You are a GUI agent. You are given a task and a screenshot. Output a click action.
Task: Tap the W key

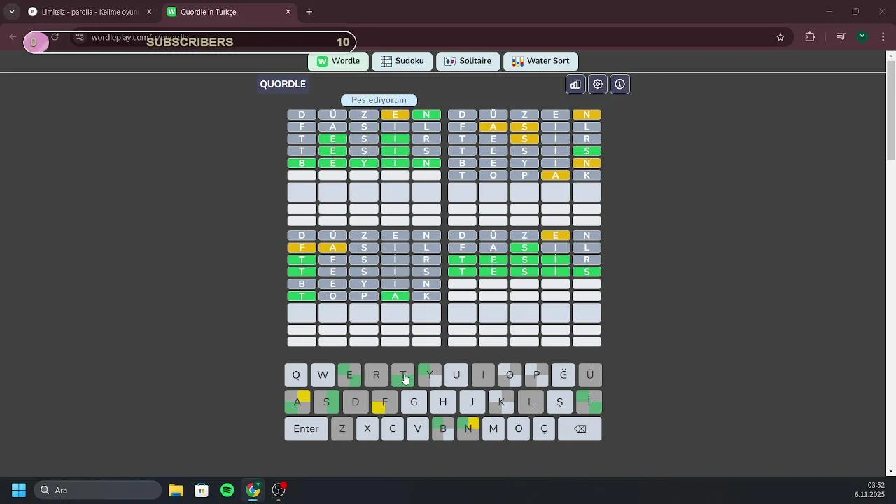[x=323, y=375]
